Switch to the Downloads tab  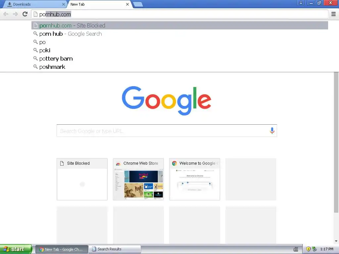tap(34, 4)
